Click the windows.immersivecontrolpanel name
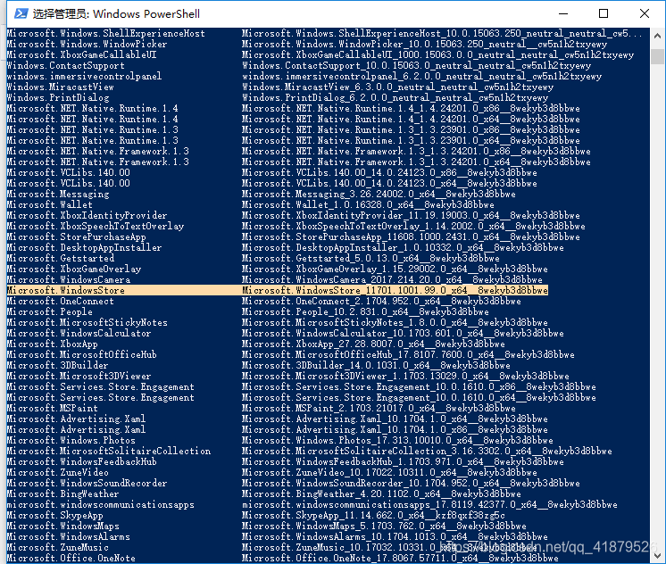 pos(84,77)
